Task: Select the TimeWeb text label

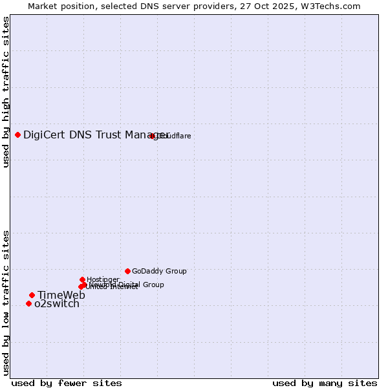Action: (x=61, y=295)
